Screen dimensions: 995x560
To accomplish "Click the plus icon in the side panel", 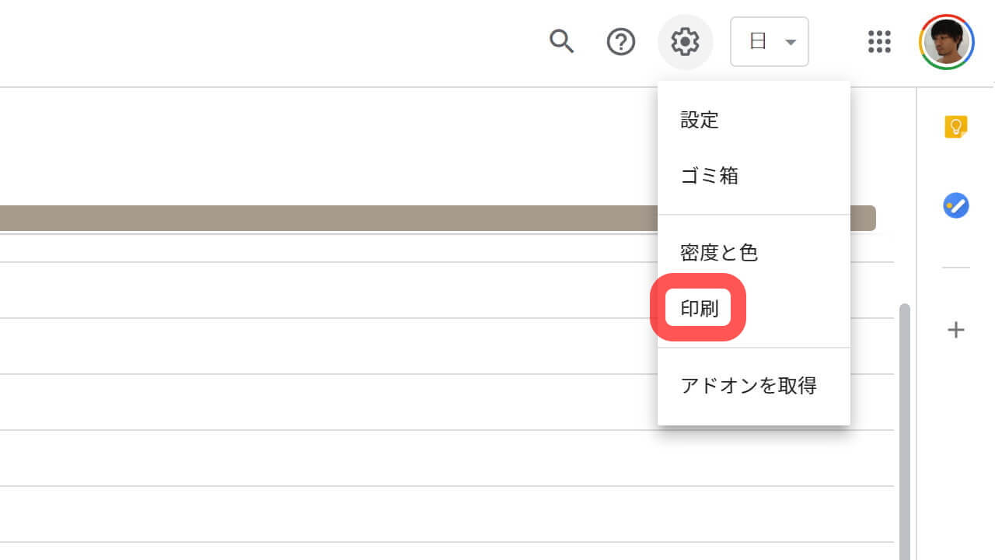I will click(955, 330).
